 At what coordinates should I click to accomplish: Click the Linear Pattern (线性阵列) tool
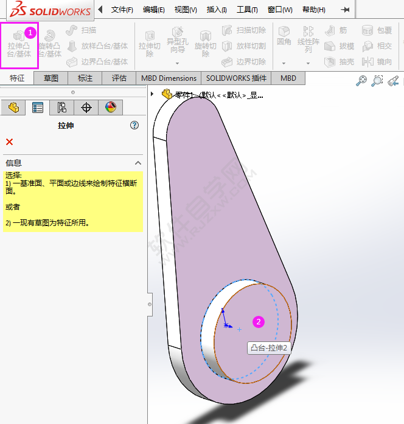[308, 40]
